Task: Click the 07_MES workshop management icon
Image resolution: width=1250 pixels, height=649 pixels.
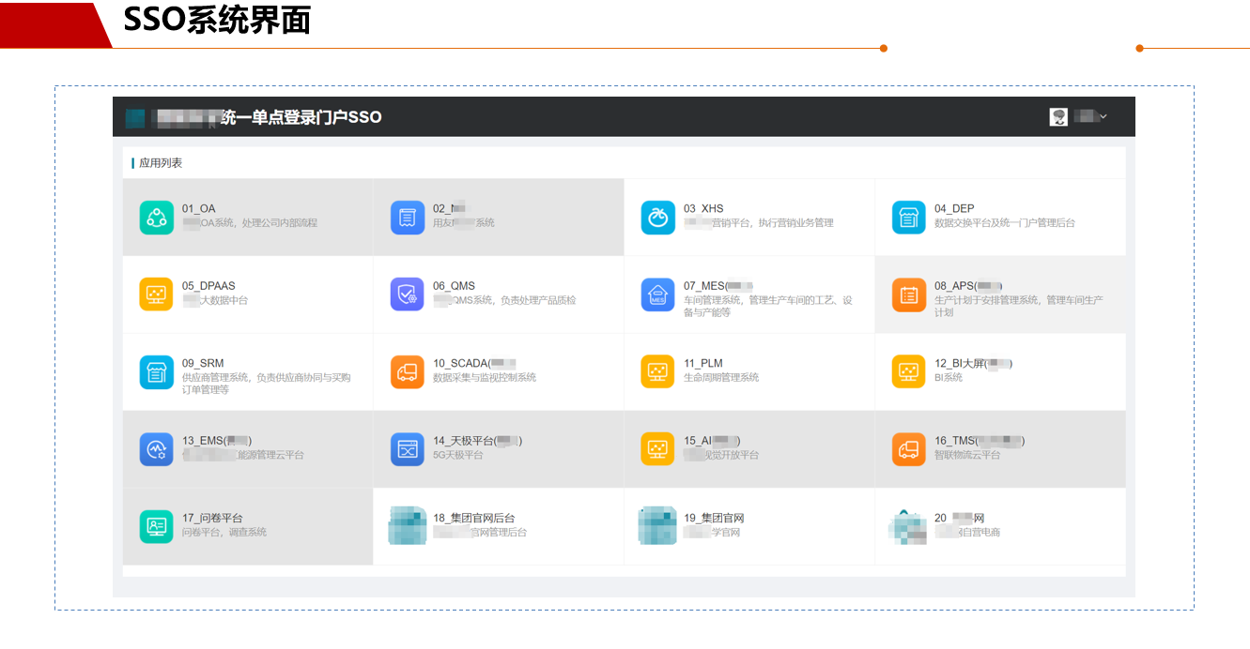Action: [x=657, y=294]
